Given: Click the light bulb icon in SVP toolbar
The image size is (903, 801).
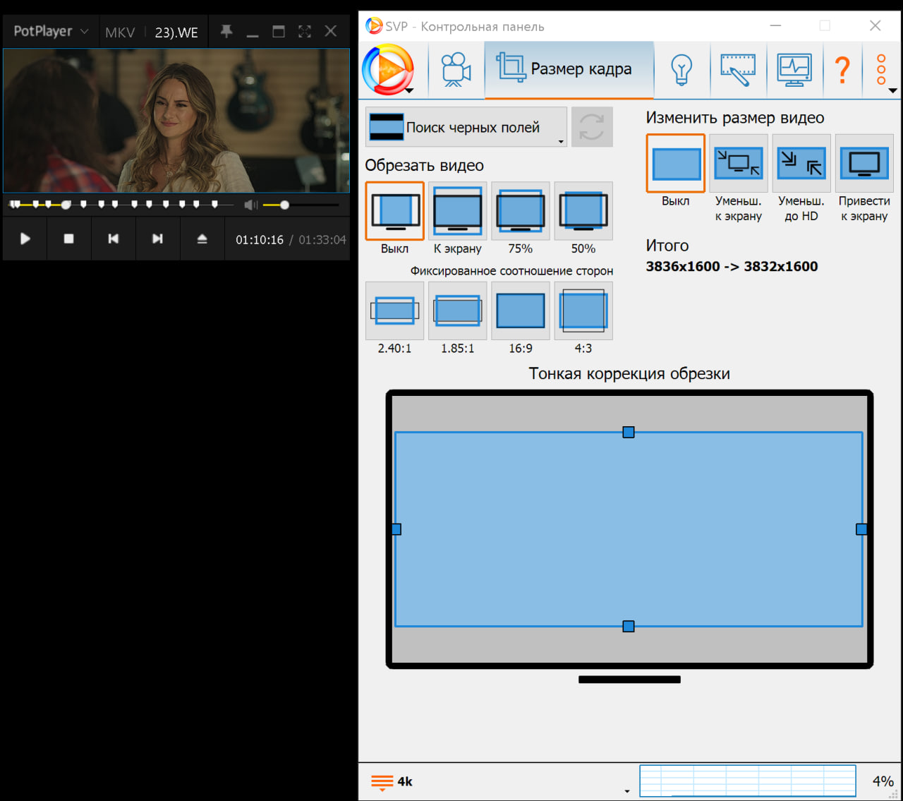Looking at the screenshot, I should (681, 70).
